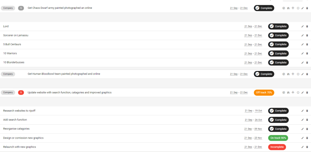Screen dimensions: 311x152
Task: Delete the Update website objective
Action: tap(307, 93)
